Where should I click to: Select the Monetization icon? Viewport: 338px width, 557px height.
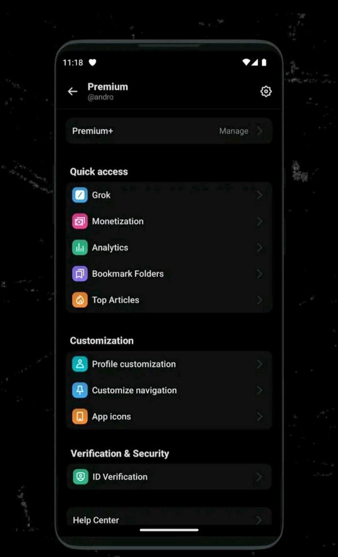point(80,221)
